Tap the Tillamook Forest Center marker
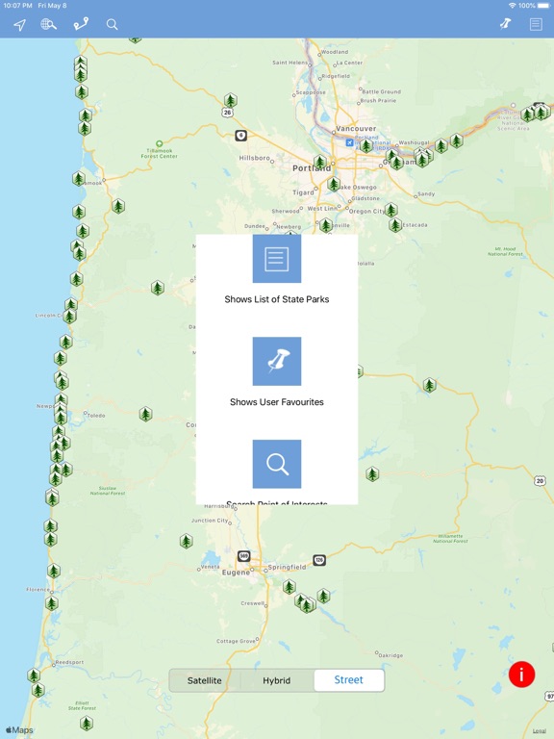 point(160,143)
